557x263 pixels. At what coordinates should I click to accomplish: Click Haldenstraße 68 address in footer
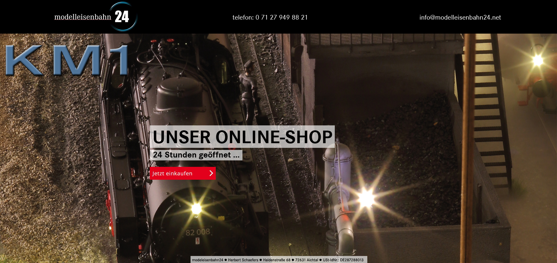pyautogui.click(x=276, y=260)
